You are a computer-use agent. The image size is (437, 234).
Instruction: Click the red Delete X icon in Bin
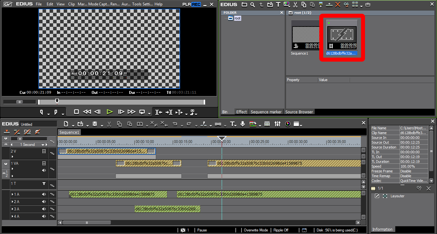(338, 4)
